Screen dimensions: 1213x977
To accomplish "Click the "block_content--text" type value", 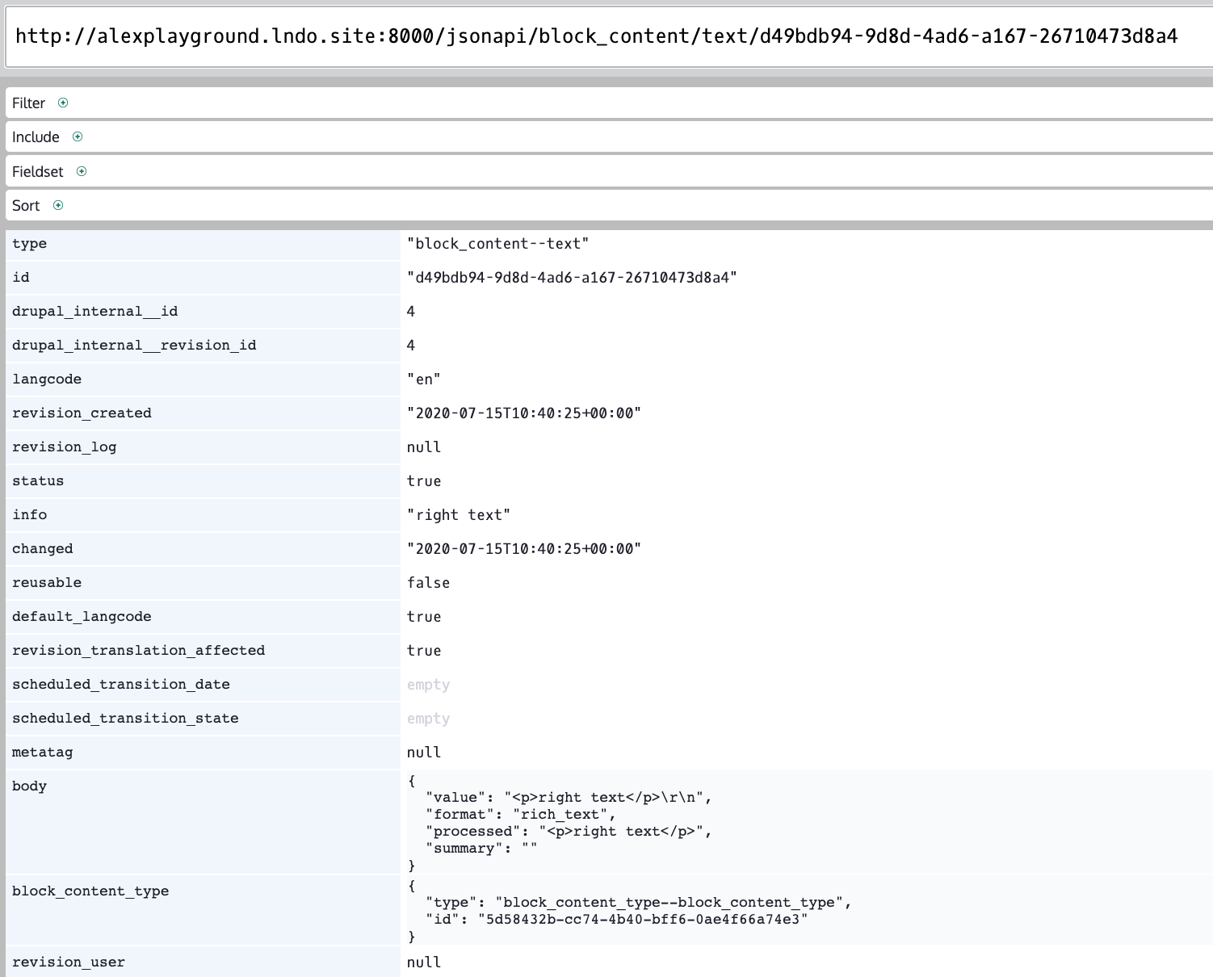I will 499,243.
